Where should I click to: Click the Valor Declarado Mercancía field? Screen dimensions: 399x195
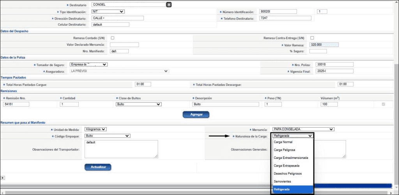(x=124, y=45)
